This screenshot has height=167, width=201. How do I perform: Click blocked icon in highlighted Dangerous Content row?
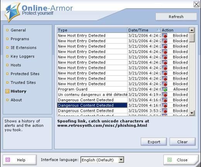click(x=165, y=106)
